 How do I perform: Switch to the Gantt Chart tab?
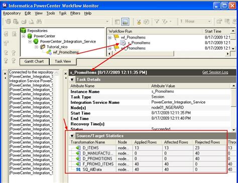(34, 62)
